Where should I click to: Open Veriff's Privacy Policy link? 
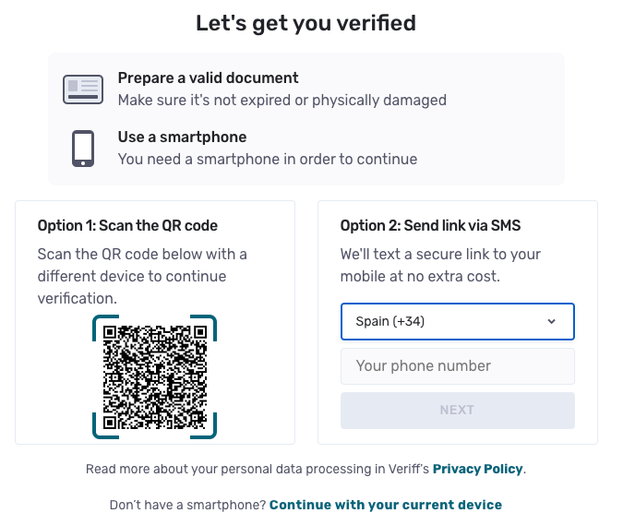pos(477,469)
